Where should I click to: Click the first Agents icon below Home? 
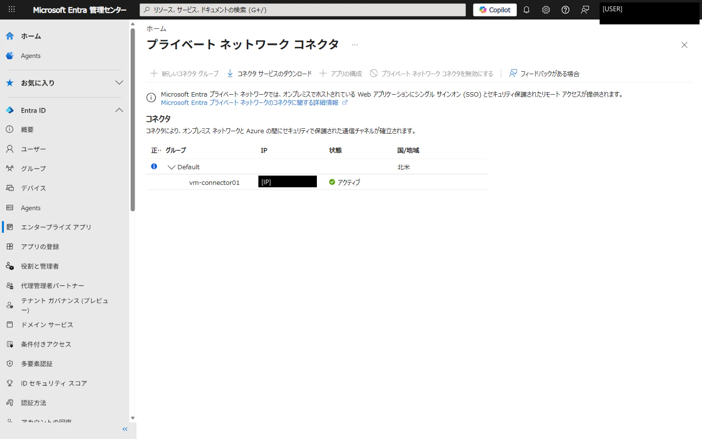tap(10, 56)
